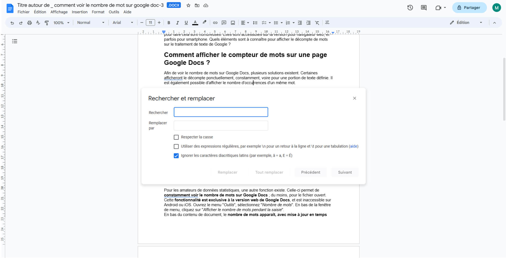This screenshot has height=258, width=506.
Task: Open line and paragraph spacing
Action: (x=255, y=23)
